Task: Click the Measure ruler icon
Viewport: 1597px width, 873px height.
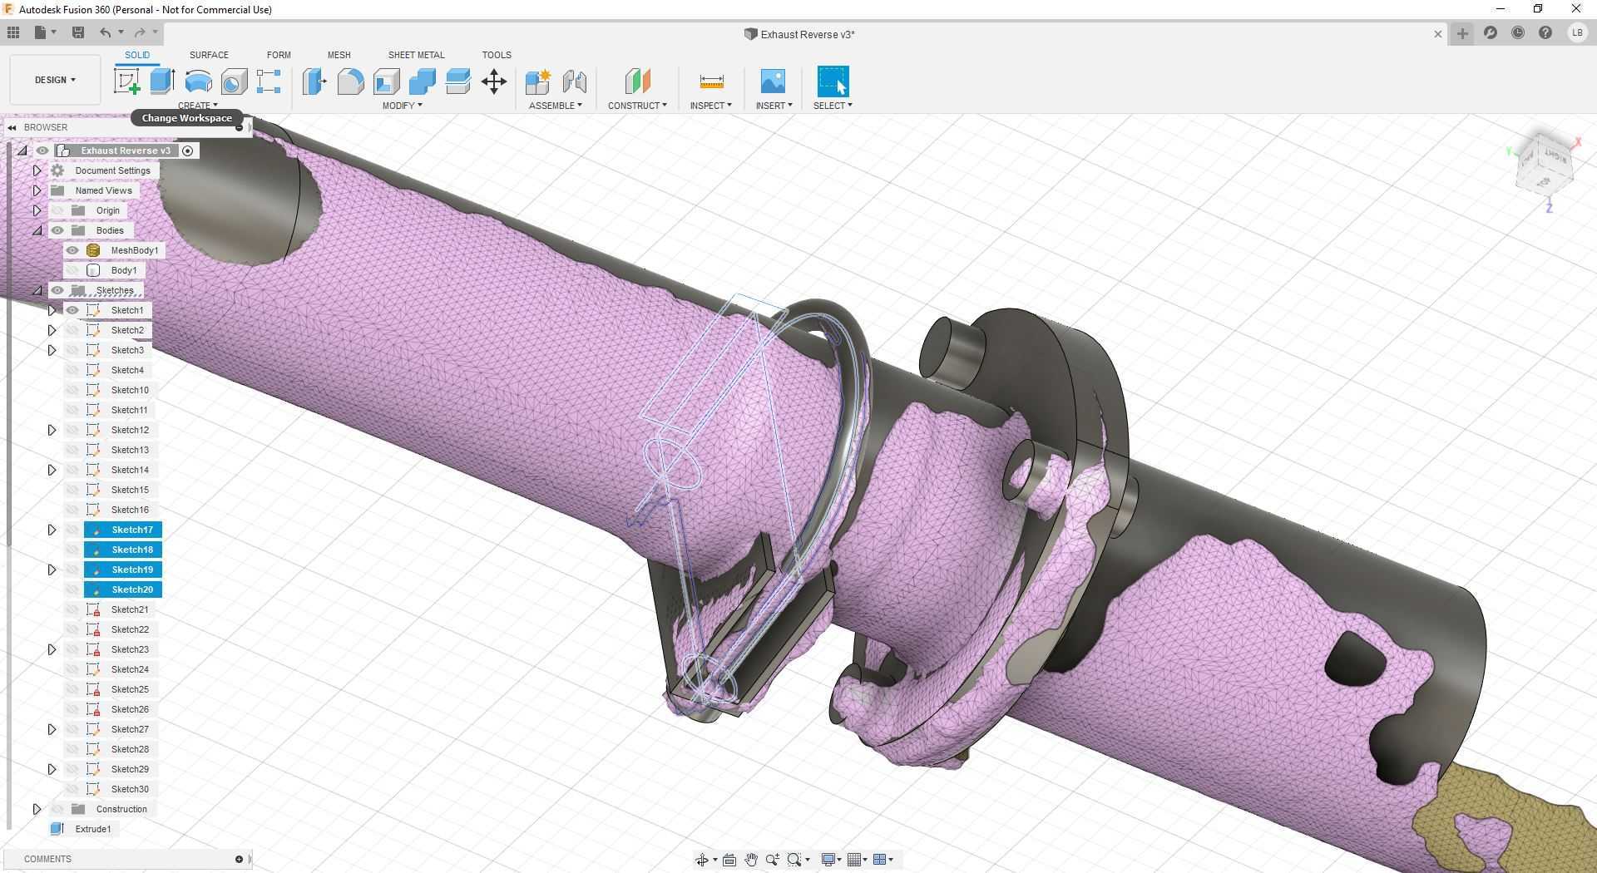Action: pos(711,81)
